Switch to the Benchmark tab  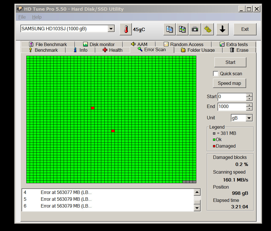43,50
